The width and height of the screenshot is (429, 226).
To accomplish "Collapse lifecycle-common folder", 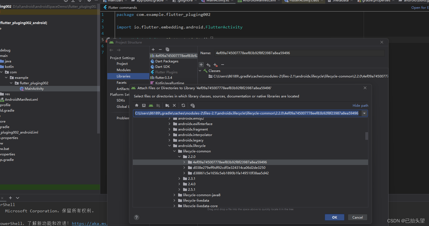I will (175, 151).
